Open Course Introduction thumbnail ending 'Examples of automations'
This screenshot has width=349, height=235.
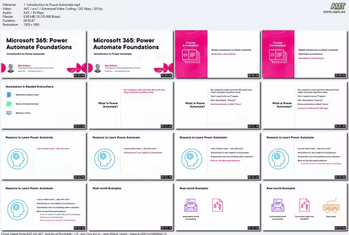pyautogui.click(x=305, y=54)
